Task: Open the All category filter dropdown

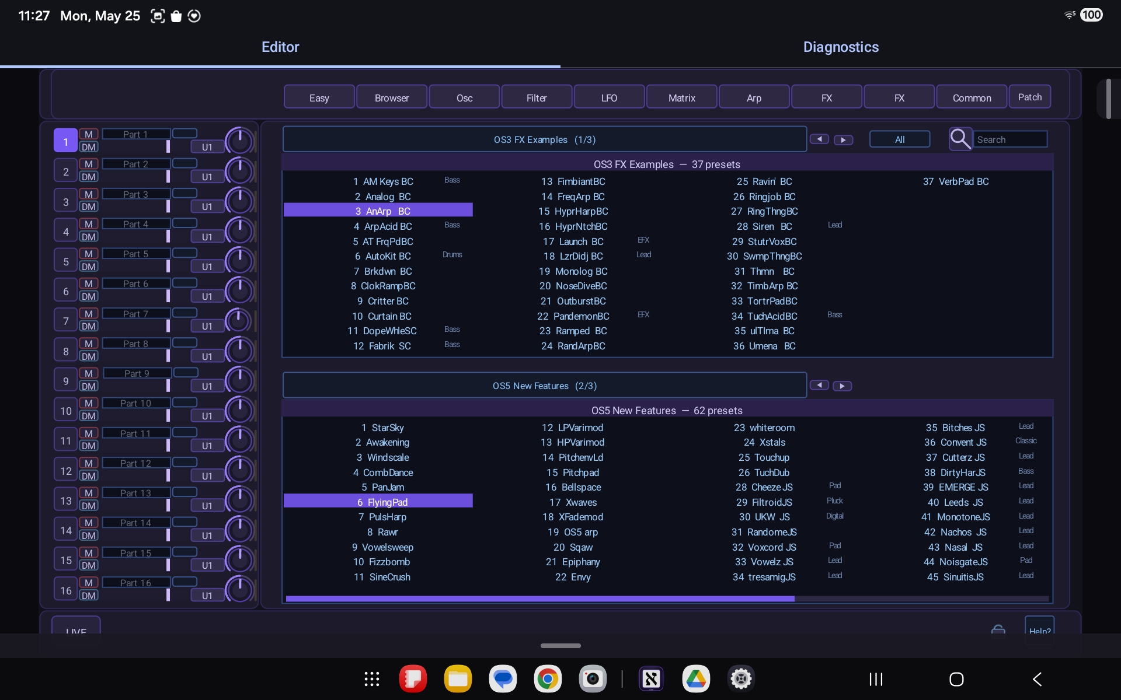Action: 900,139
